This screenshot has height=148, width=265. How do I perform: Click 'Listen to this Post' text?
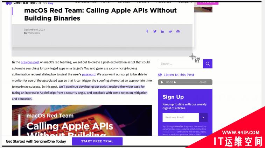pyautogui.click(x=179, y=75)
